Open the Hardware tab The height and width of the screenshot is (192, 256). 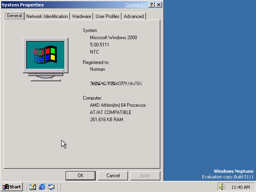(82, 16)
